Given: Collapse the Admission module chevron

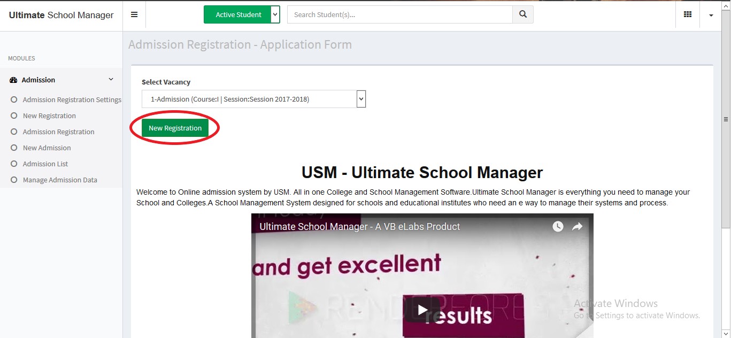Looking at the screenshot, I should pyautogui.click(x=111, y=79).
